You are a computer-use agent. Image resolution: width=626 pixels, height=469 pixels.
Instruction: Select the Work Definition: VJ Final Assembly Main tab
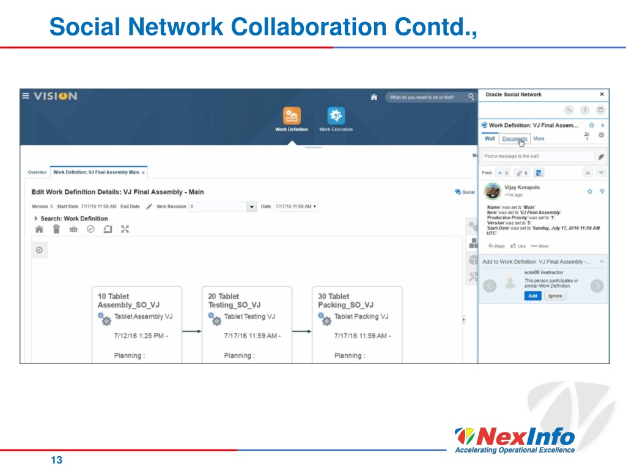coord(96,172)
